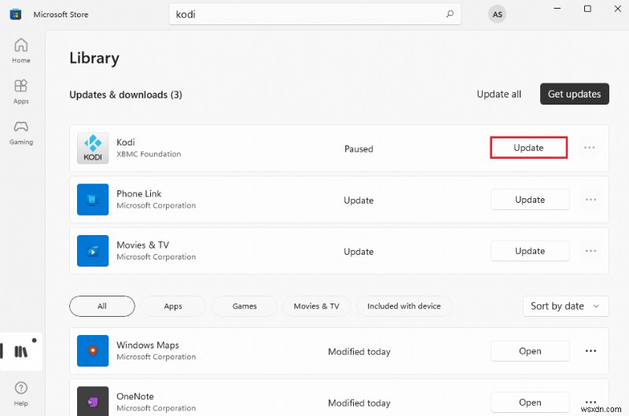This screenshot has height=416, width=629.
Task: Update the Kodi app
Action: pyautogui.click(x=528, y=148)
